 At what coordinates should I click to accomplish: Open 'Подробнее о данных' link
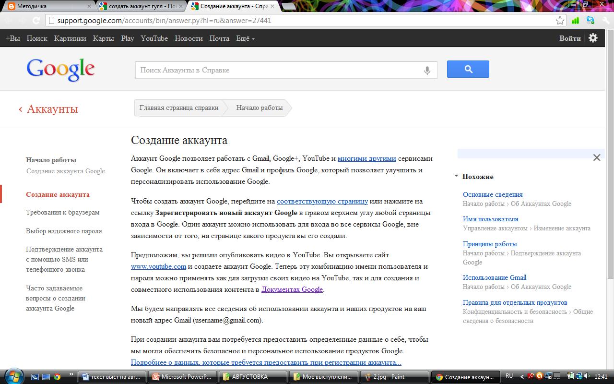coord(266,362)
